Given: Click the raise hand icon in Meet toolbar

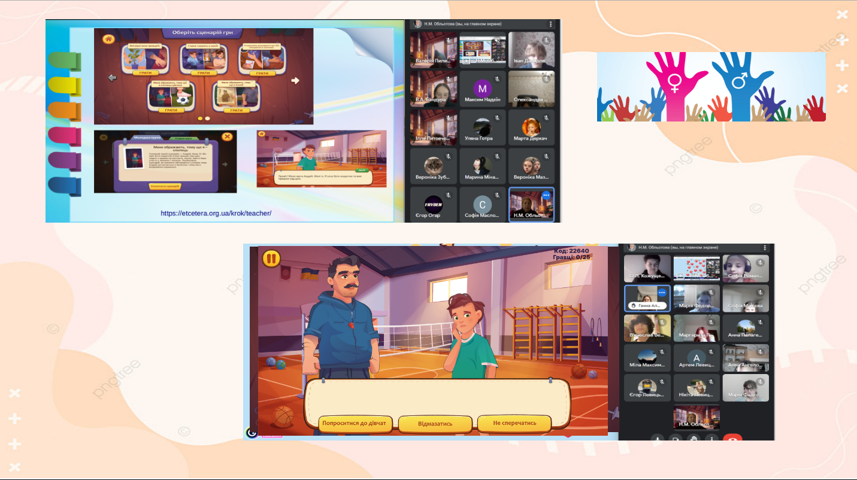Looking at the screenshot, I should (694, 438).
